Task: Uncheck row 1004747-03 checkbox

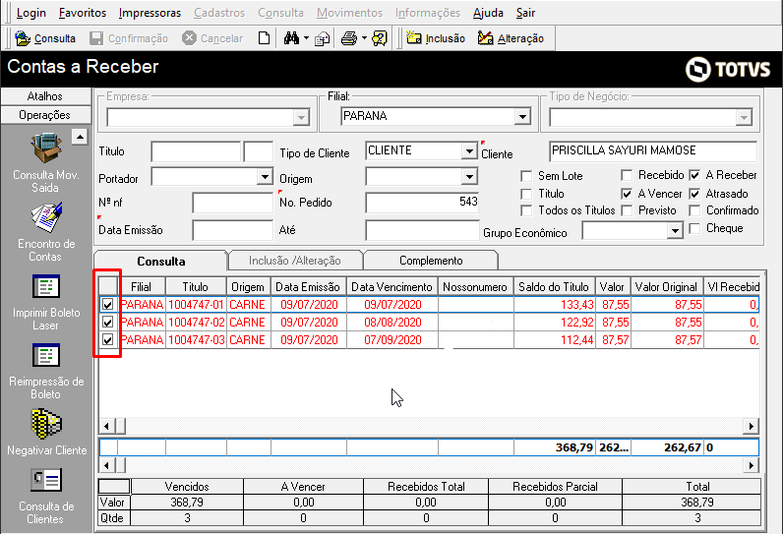Action: tap(108, 340)
